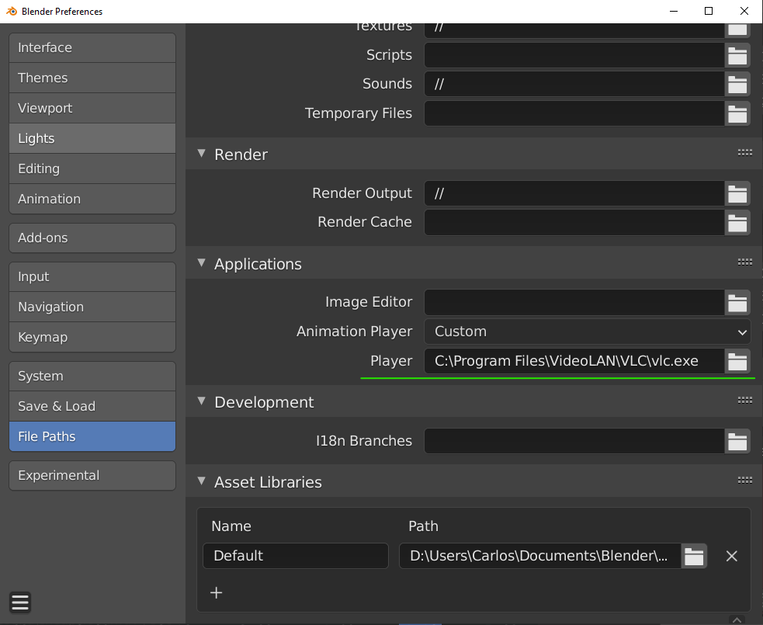Grab the Applications panel drag handle
This screenshot has width=763, height=625.
pos(744,262)
